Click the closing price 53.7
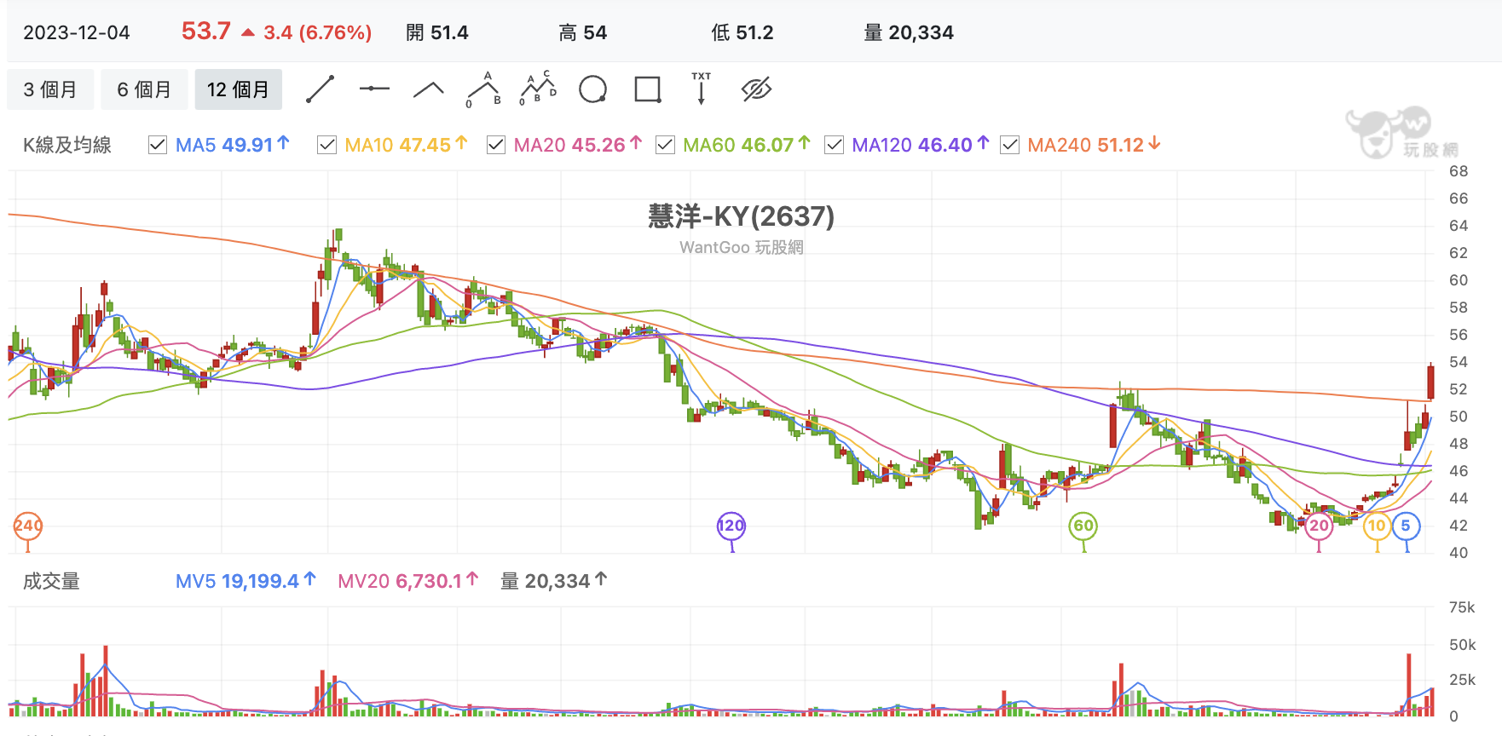Image resolution: width=1502 pixels, height=736 pixels. tap(206, 32)
